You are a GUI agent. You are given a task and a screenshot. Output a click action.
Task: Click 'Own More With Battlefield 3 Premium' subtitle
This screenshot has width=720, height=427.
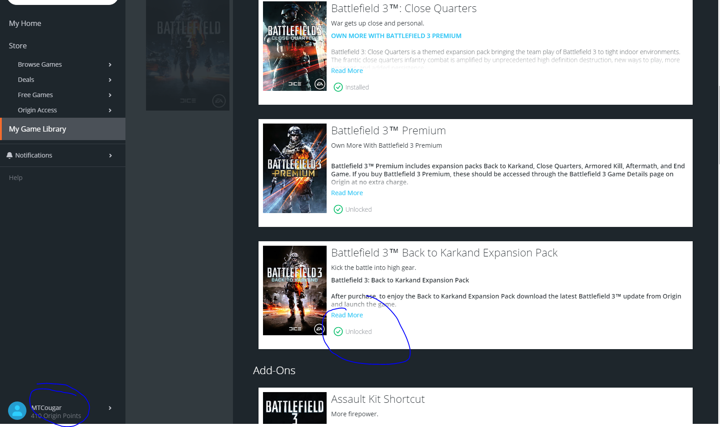[x=386, y=145]
